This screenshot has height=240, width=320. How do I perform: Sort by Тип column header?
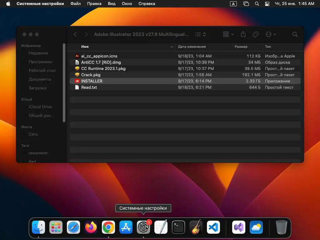tap(268, 47)
